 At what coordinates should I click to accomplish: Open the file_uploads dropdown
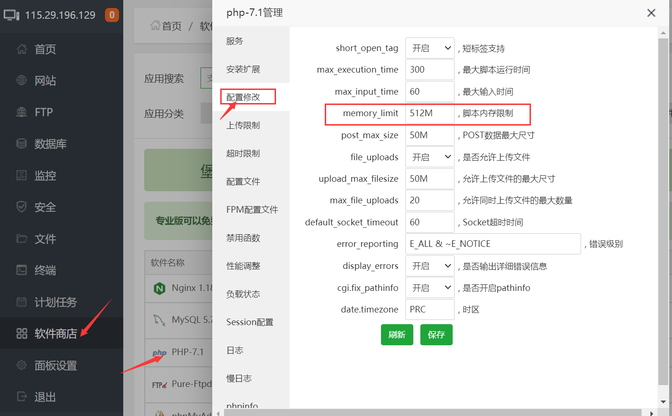click(429, 157)
